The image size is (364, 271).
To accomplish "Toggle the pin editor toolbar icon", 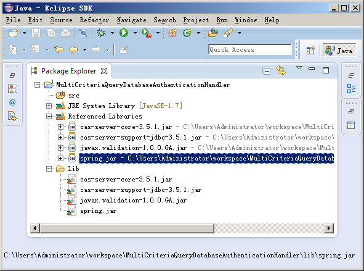I will 124,49.
